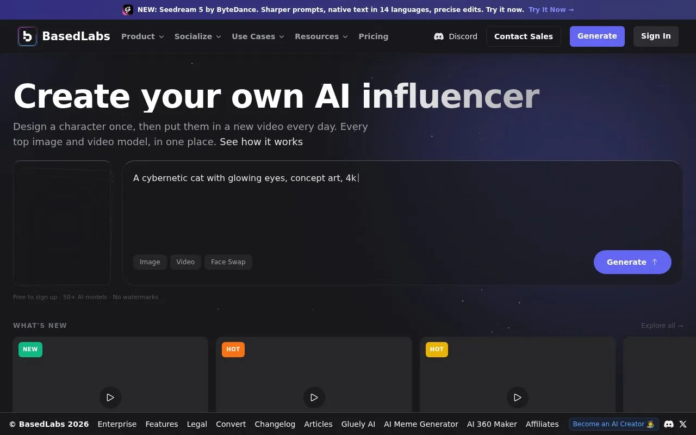Open the Articles footer link
This screenshot has width=696, height=435.
pyautogui.click(x=318, y=424)
